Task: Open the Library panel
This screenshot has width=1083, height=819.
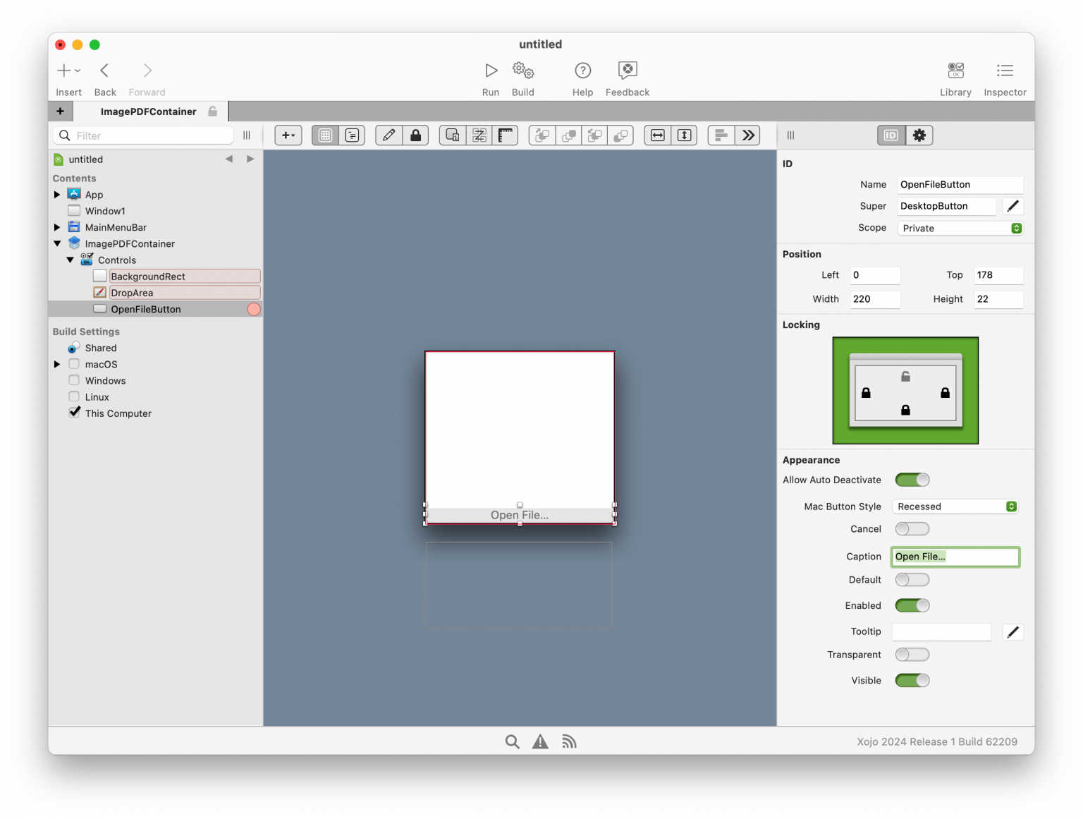Action: [x=955, y=78]
